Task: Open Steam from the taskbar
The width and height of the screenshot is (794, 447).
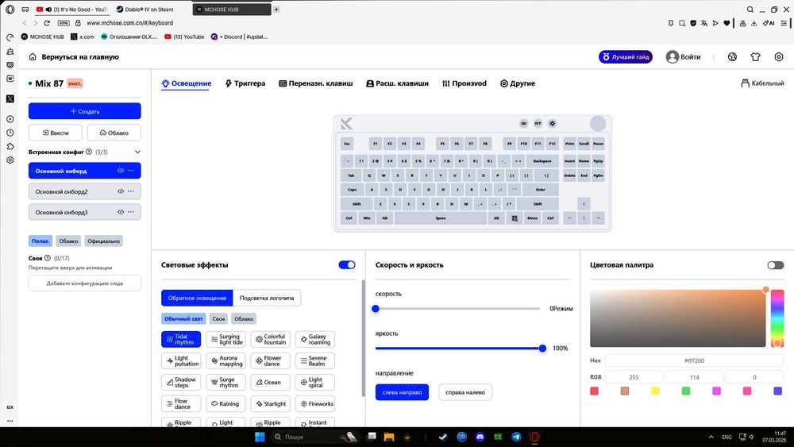Action: tap(443, 437)
